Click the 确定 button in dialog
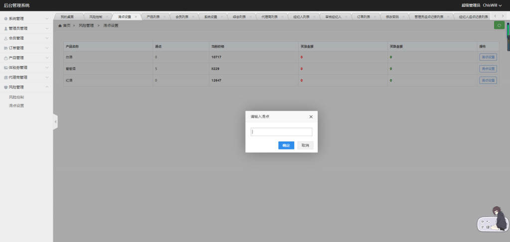Image resolution: width=510 pixels, height=242 pixels. click(x=286, y=146)
